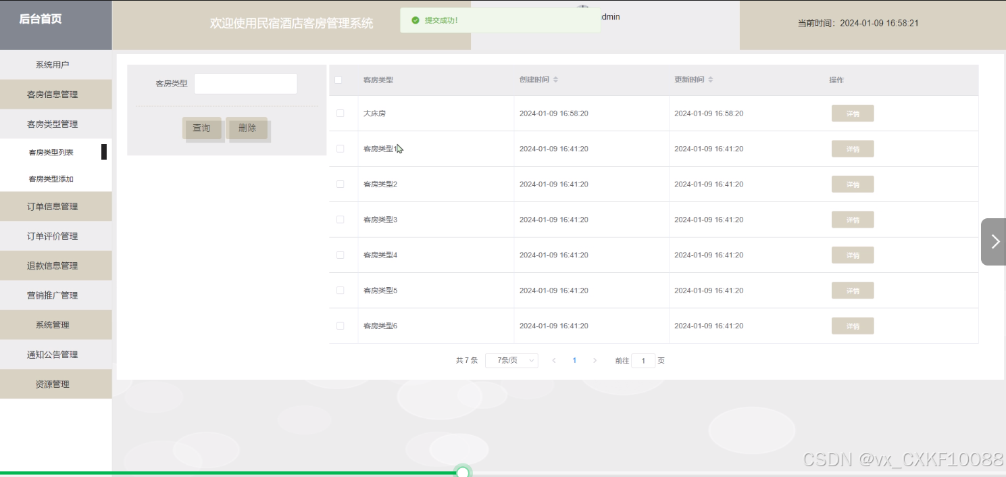Toggle the select-all header checkbox
Screen dimensions: 1006x477
pyautogui.click(x=338, y=80)
